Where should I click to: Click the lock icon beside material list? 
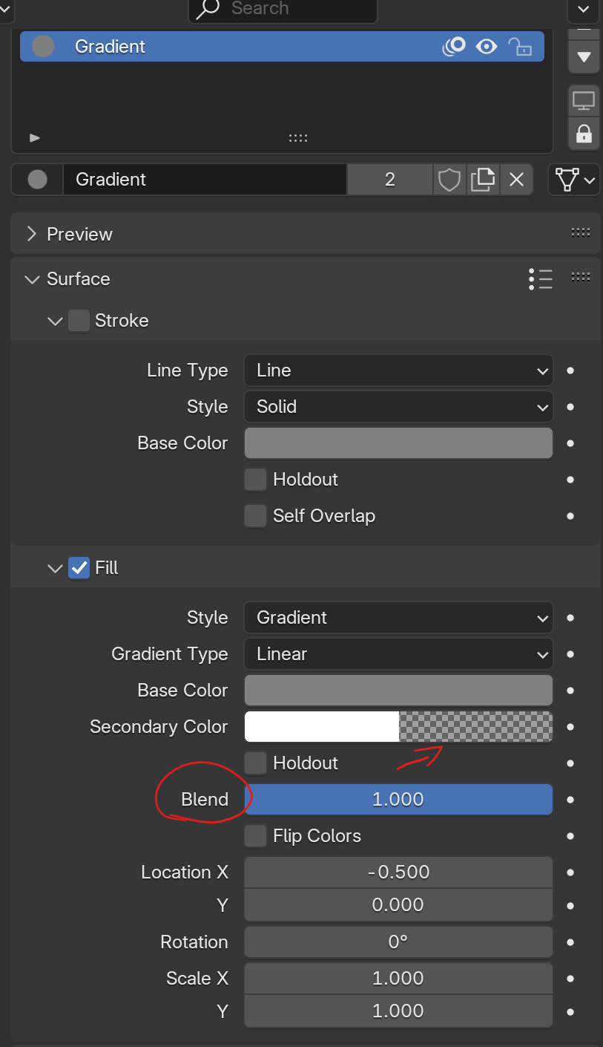[x=584, y=134]
